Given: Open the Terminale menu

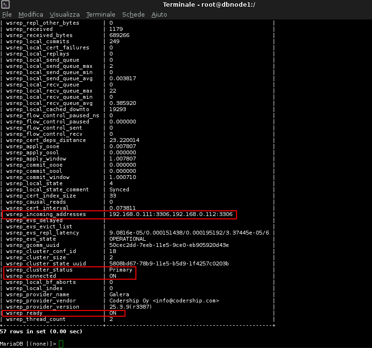Looking at the screenshot, I should tap(101, 15).
